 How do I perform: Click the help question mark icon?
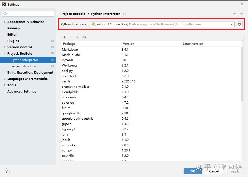click(x=7, y=171)
